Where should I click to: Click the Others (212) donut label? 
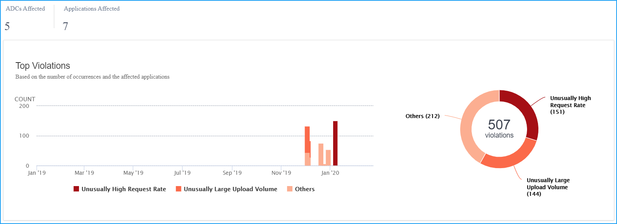tap(422, 116)
